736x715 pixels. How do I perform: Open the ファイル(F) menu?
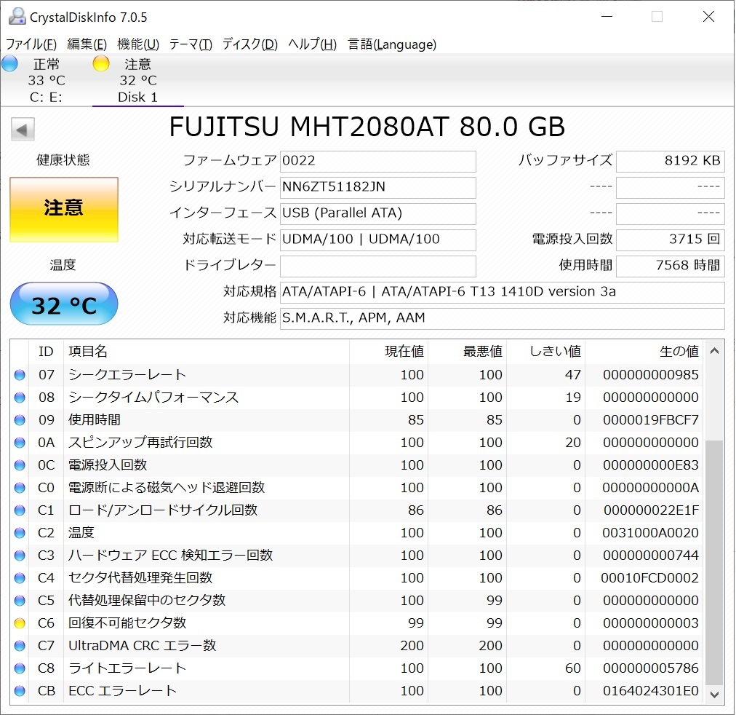pos(31,44)
